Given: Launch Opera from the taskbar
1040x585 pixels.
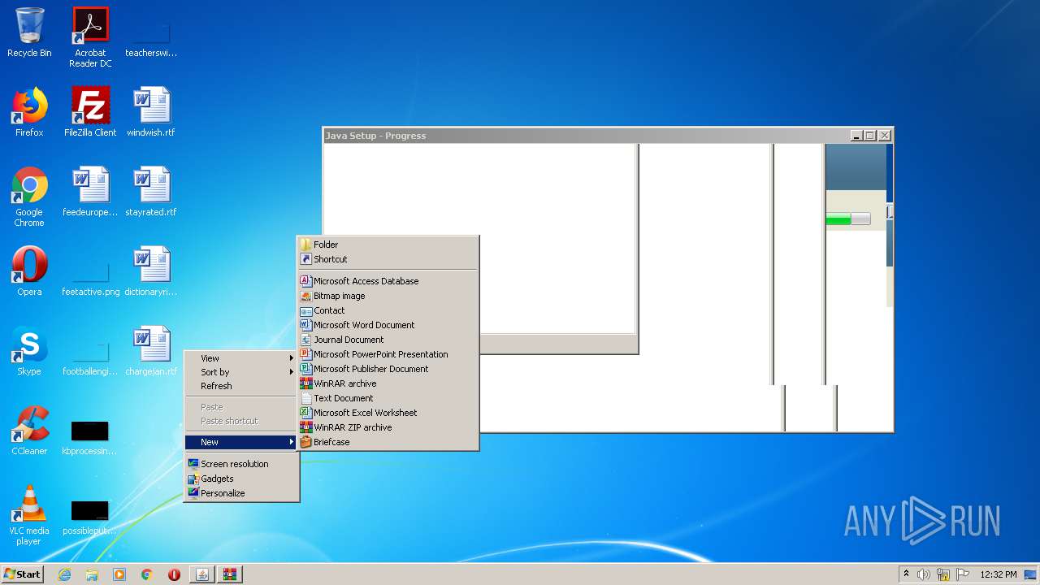Looking at the screenshot, I should pos(174,574).
